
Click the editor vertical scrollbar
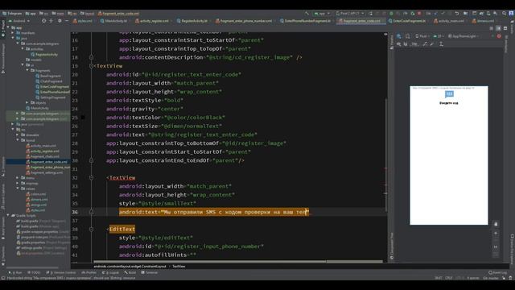point(385,155)
